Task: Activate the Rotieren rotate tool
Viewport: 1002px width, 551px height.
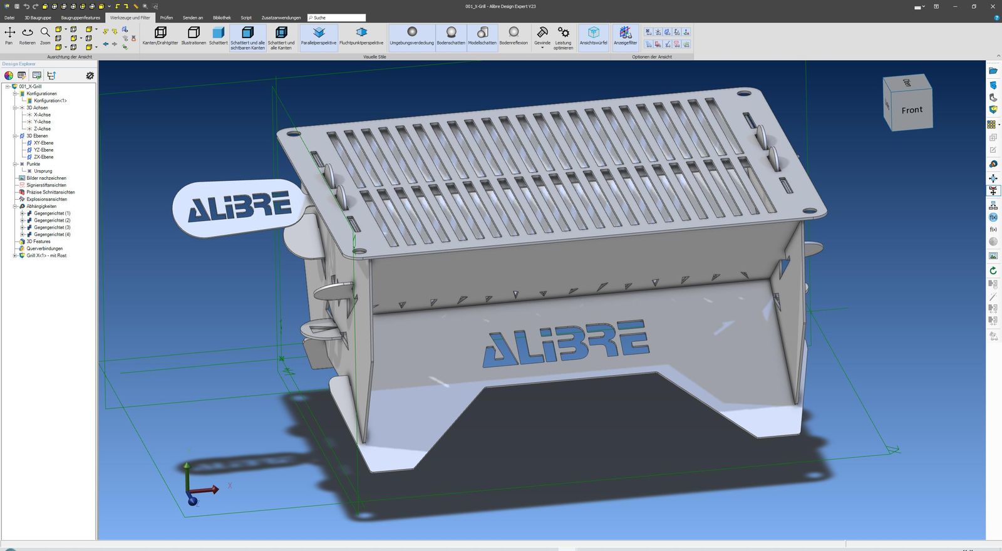Action: [27, 36]
